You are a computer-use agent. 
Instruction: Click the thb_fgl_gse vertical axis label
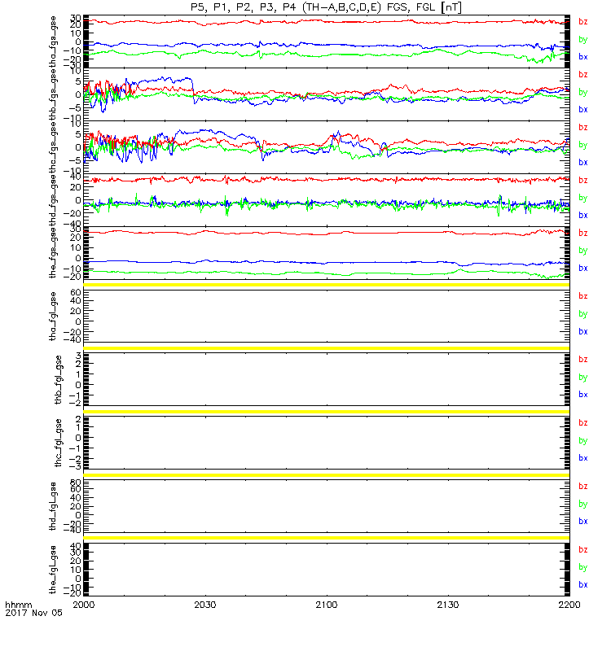point(58,379)
